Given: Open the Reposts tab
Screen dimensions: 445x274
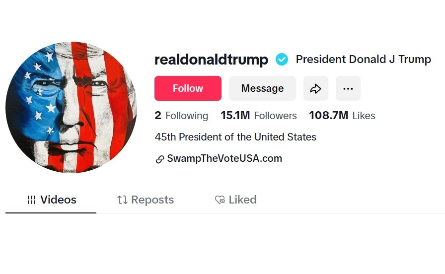Looking at the screenshot, I should point(146,200).
